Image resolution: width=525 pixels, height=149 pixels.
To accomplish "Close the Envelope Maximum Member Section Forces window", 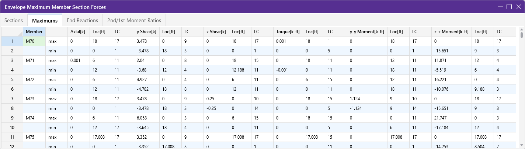I will coord(518,7).
